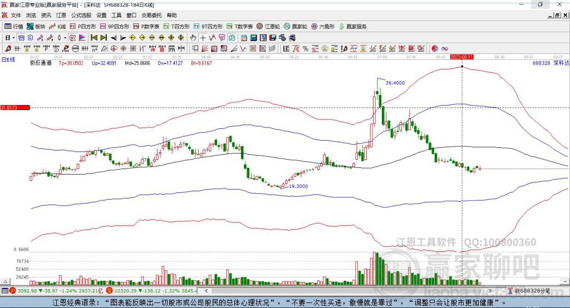Viewport: 570px width, 308px height.
Task: Click the 36.4000 high price label
Action: click(x=395, y=83)
